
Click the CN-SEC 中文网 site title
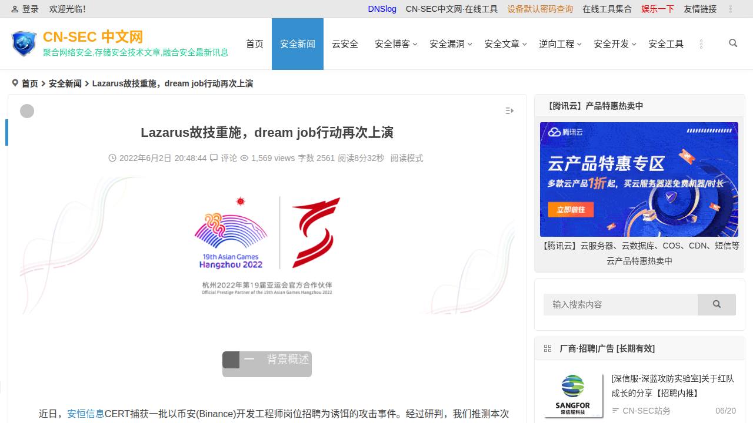pyautogui.click(x=93, y=36)
